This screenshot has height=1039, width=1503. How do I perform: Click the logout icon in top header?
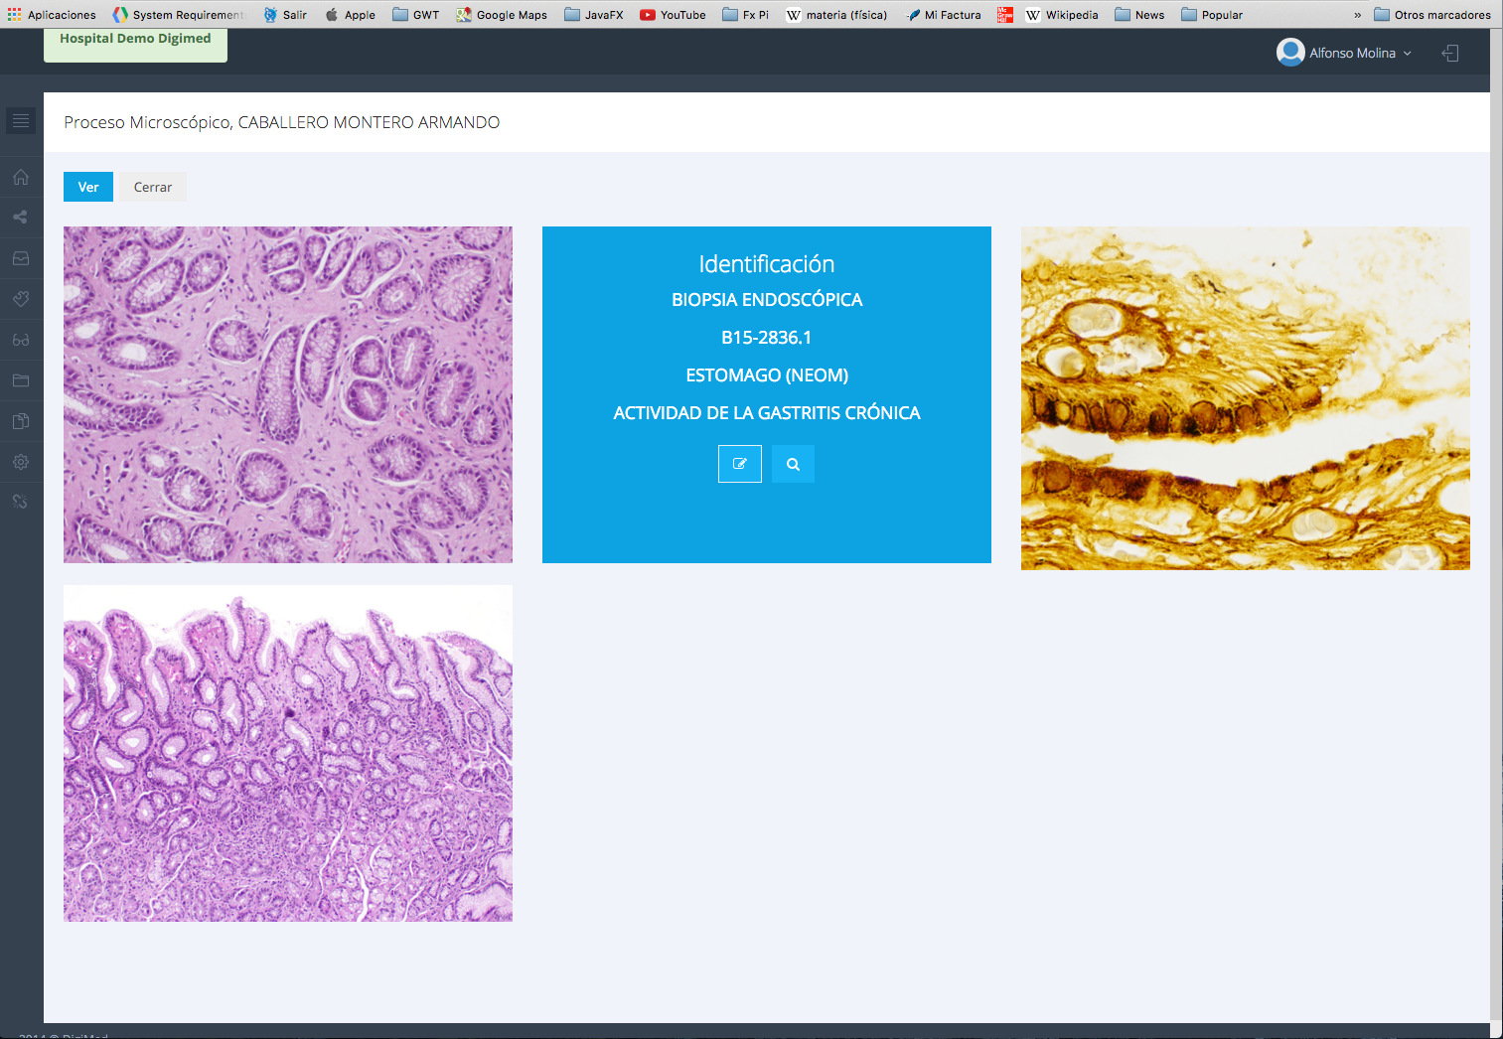(x=1450, y=54)
